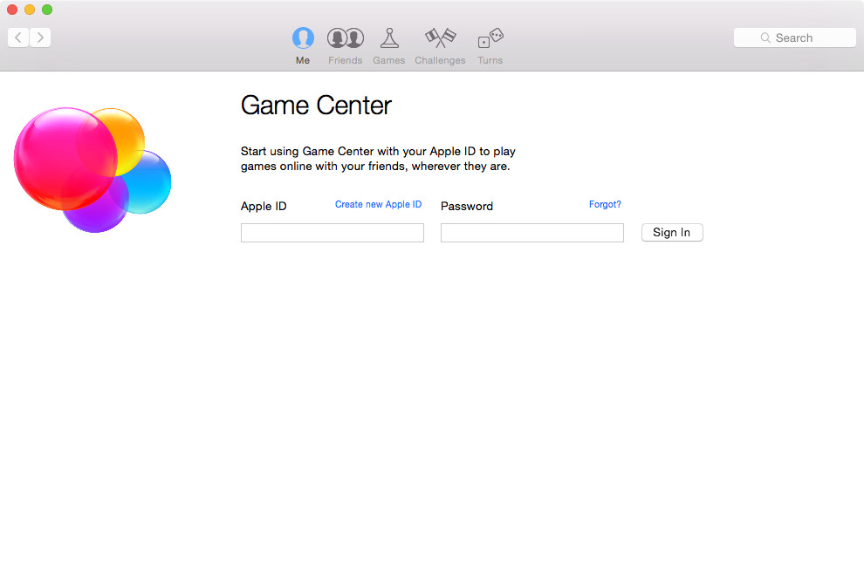Image resolution: width=864 pixels, height=586 pixels.
Task: Open the Friends icon in toolbar
Action: (346, 38)
